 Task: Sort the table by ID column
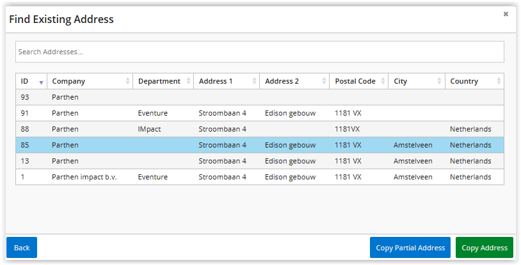(x=31, y=81)
